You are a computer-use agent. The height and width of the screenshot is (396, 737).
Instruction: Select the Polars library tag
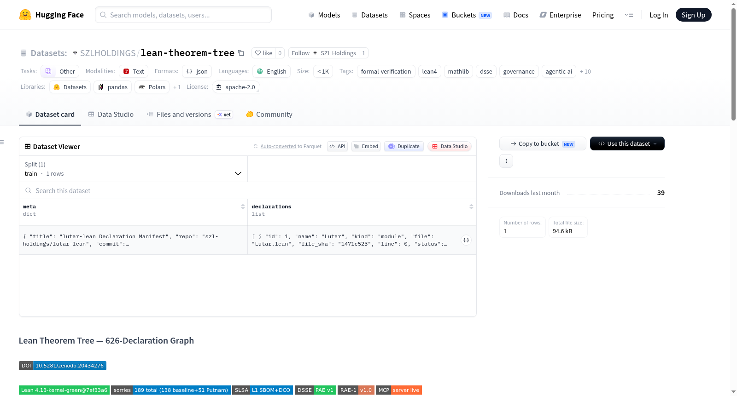coord(152,87)
